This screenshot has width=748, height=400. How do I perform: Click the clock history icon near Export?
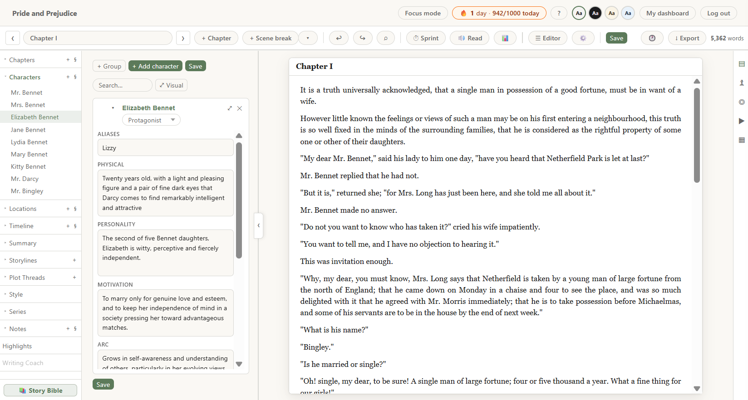652,38
